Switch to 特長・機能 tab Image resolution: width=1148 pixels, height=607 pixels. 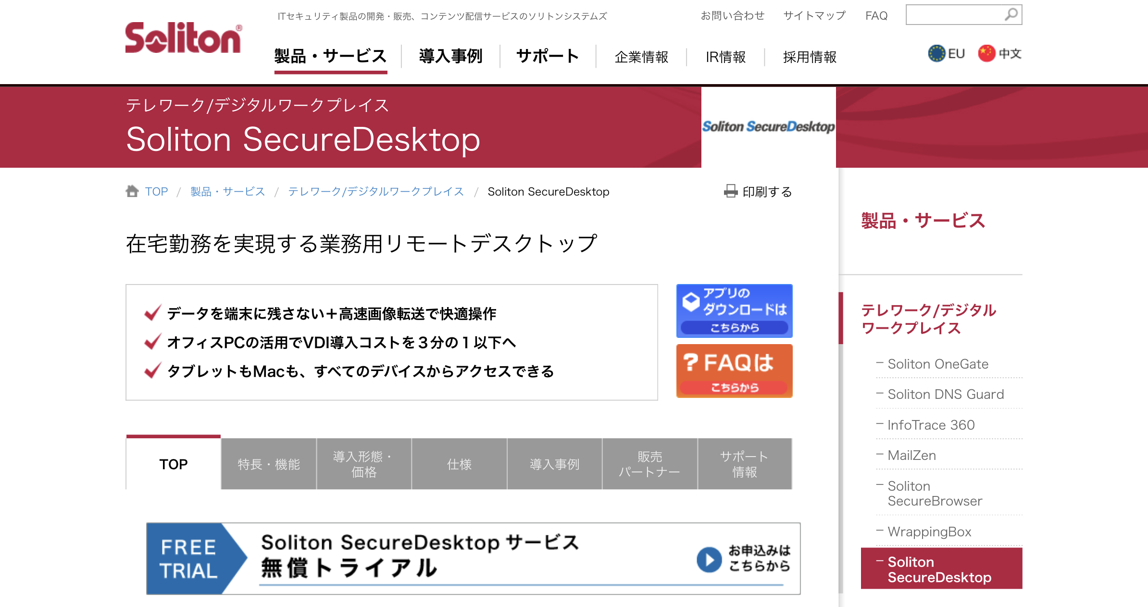coord(269,464)
